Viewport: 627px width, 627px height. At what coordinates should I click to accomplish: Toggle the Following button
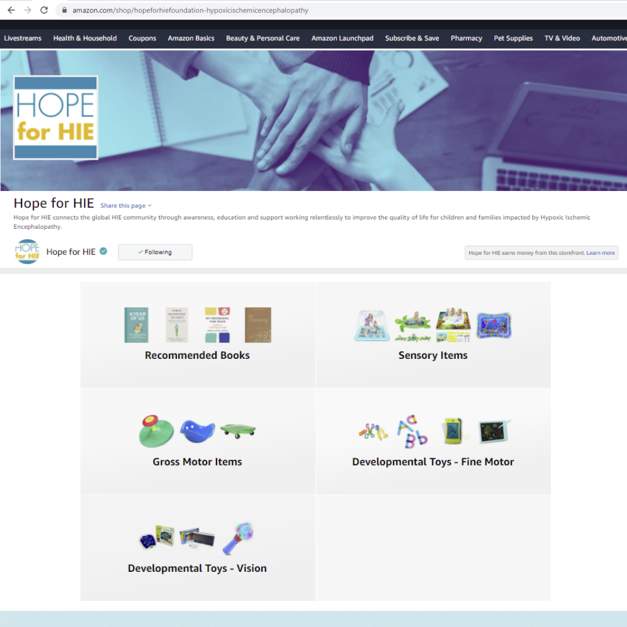pos(155,253)
